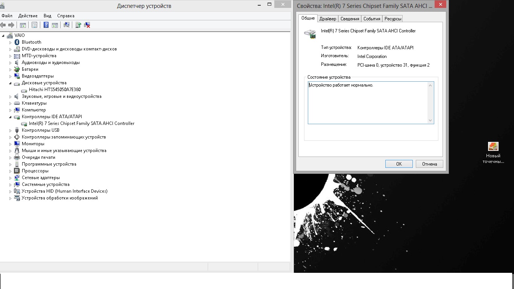
Task: Click the Uninstall device icon with red X
Action: pos(87,25)
